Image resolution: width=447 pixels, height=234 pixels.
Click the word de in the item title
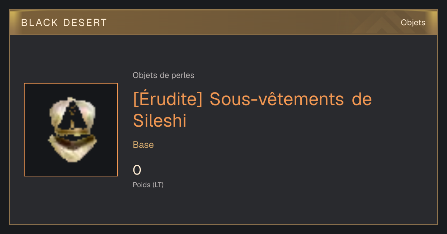click(361, 99)
